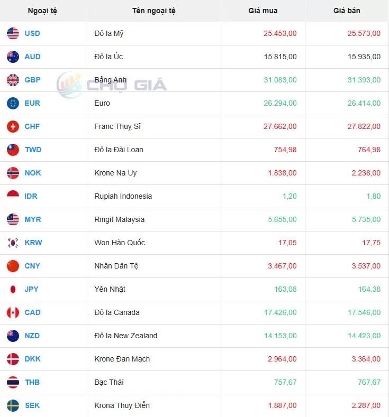This screenshot has height=417, width=389.
Task: Click the Swiss flag icon
Action: pos(13,126)
